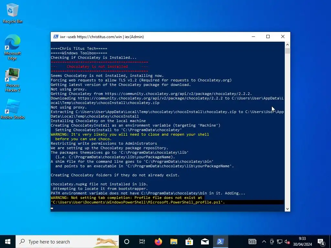This screenshot has height=248, width=331.
Task: Select the Process Hacker 2 desktop shortcut
Action: pyautogui.click(x=13, y=80)
